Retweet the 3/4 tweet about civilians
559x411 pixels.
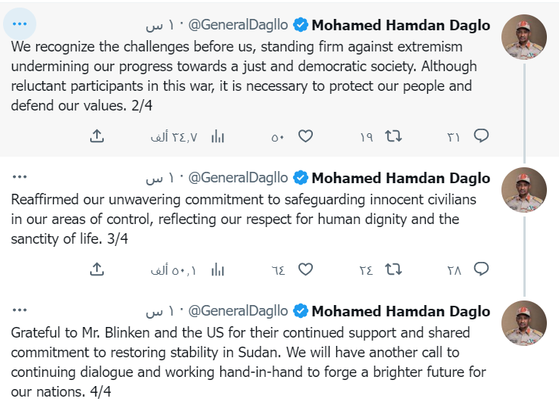point(393,269)
